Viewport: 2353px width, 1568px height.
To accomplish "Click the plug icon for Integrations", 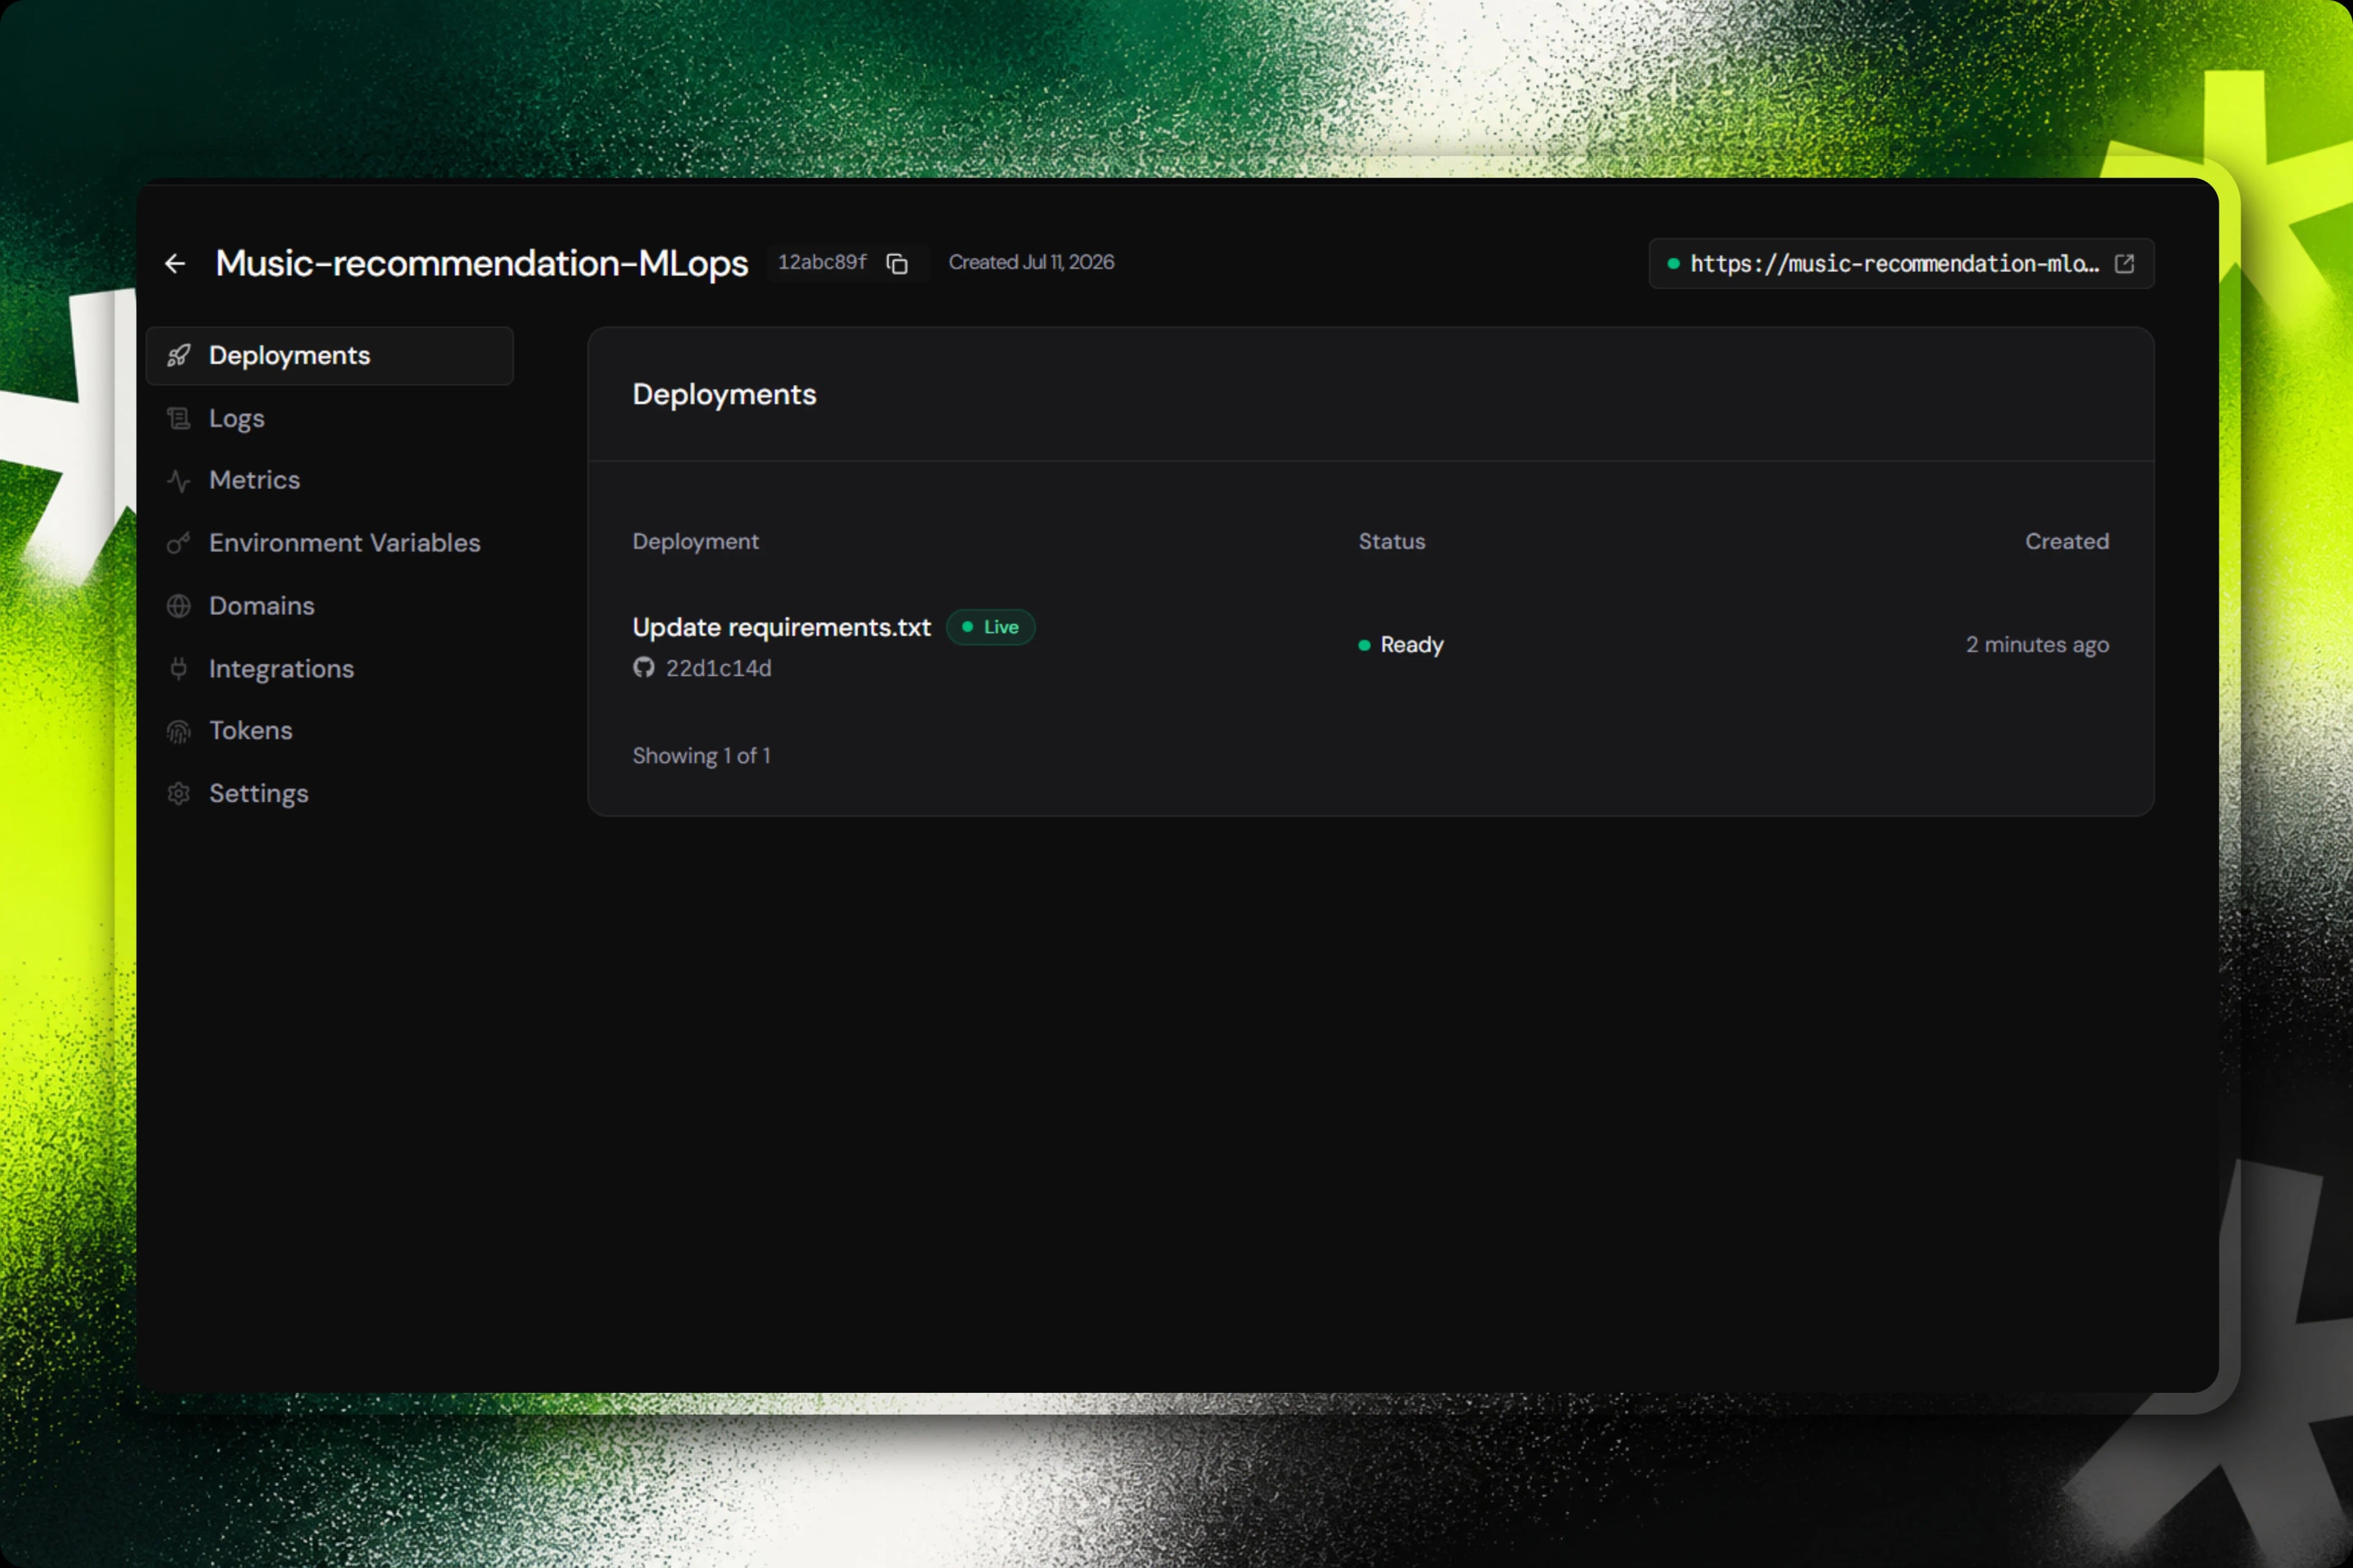I will tap(178, 668).
